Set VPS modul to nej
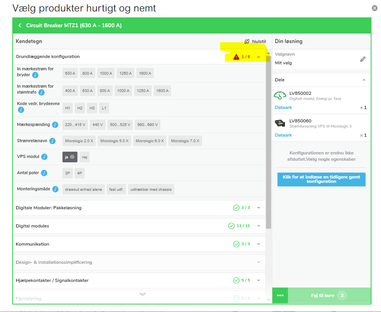The height and width of the screenshot is (312, 381). [85, 157]
